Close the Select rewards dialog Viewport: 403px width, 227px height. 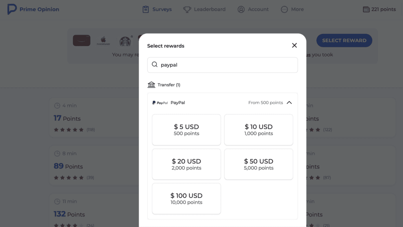[294, 45]
